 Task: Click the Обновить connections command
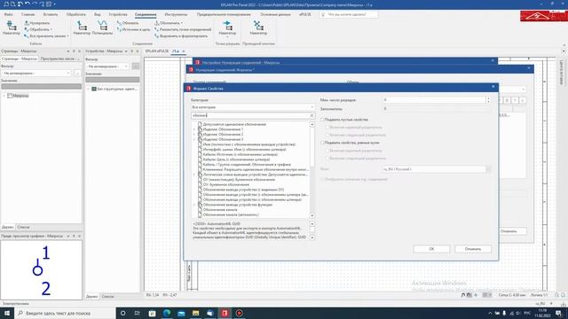(x=128, y=23)
